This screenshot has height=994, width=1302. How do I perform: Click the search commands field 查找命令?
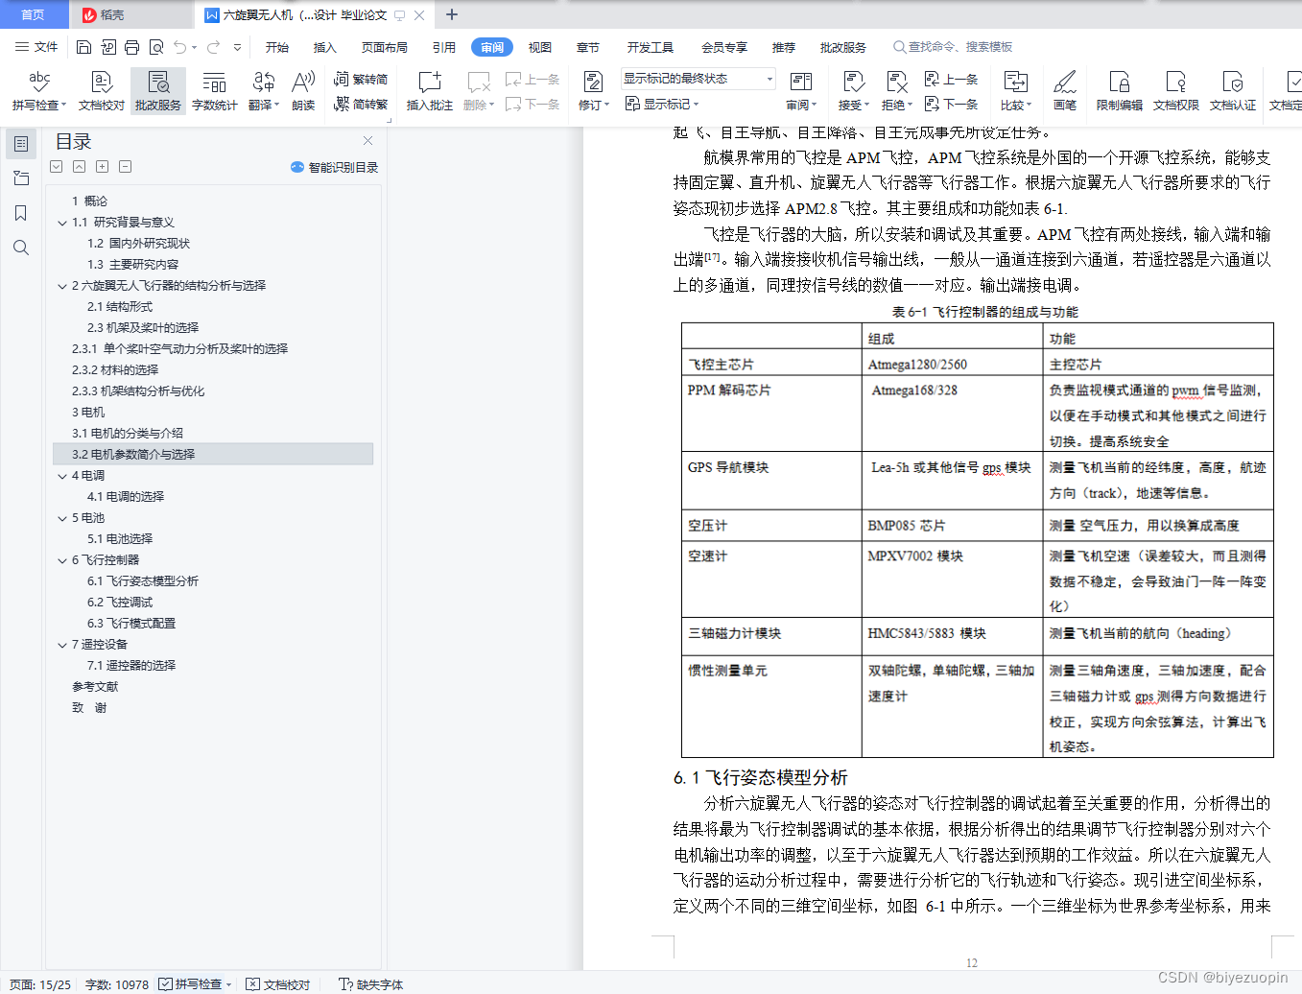pyautogui.click(x=954, y=47)
